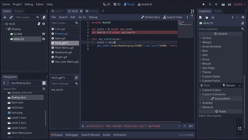Switch to 3D workspace

point(117,4)
